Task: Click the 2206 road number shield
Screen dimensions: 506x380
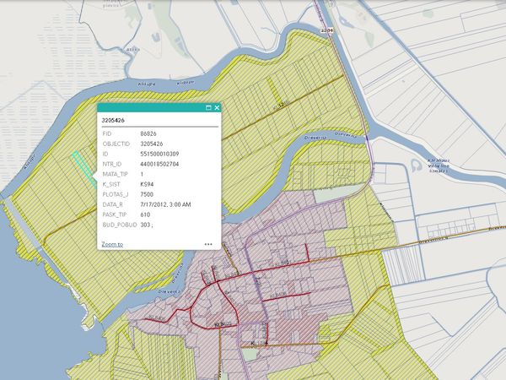Action: coord(328,30)
